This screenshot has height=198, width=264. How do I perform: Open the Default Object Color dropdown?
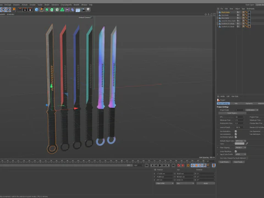(240, 141)
